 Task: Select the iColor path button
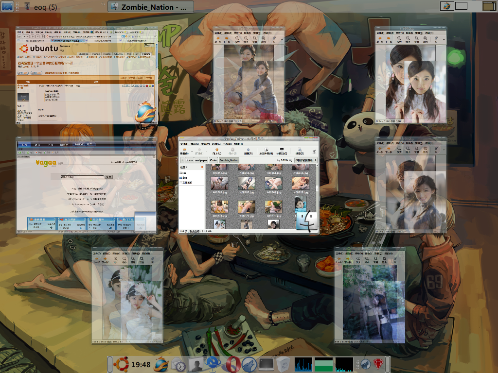(x=213, y=160)
